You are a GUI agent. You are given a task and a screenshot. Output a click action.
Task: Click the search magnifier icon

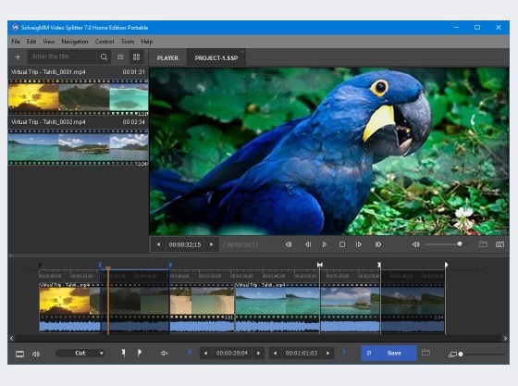(x=104, y=57)
